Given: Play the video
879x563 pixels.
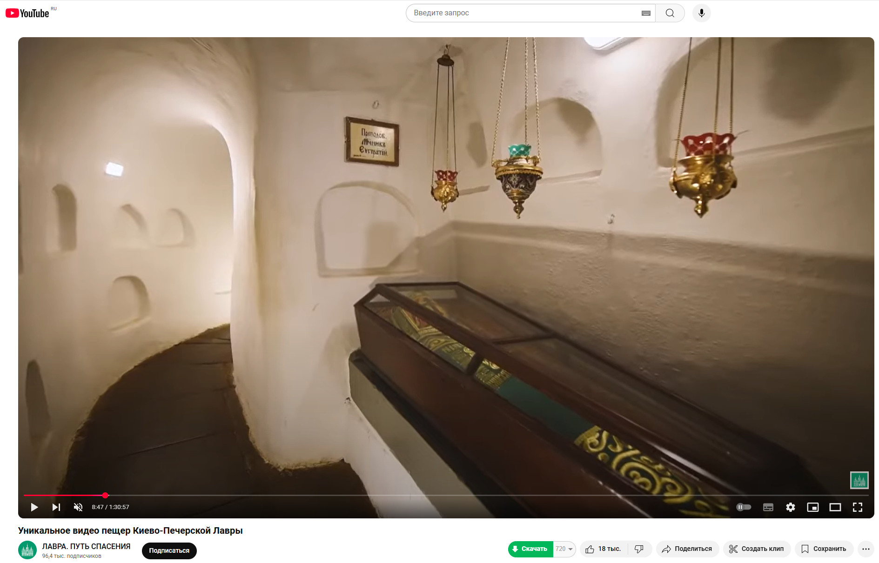Looking at the screenshot, I should click(34, 507).
